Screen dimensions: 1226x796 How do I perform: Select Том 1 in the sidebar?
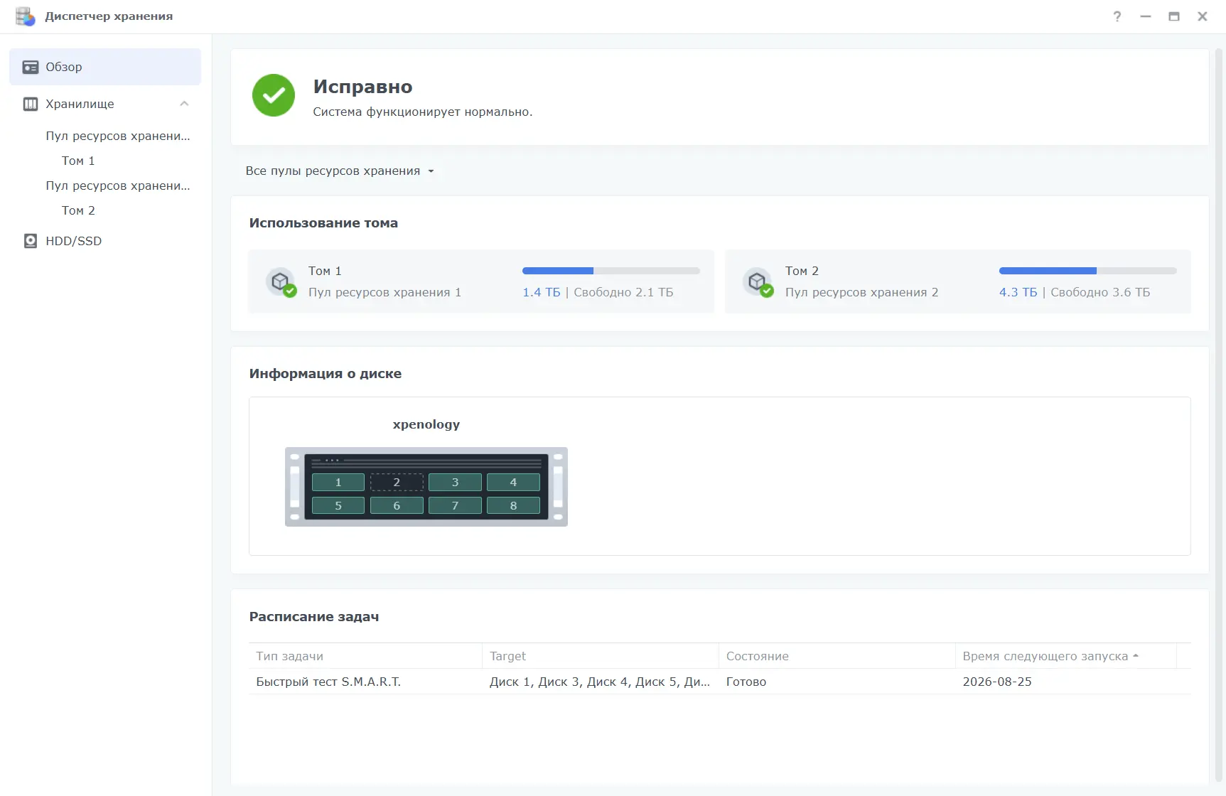pyautogui.click(x=78, y=161)
